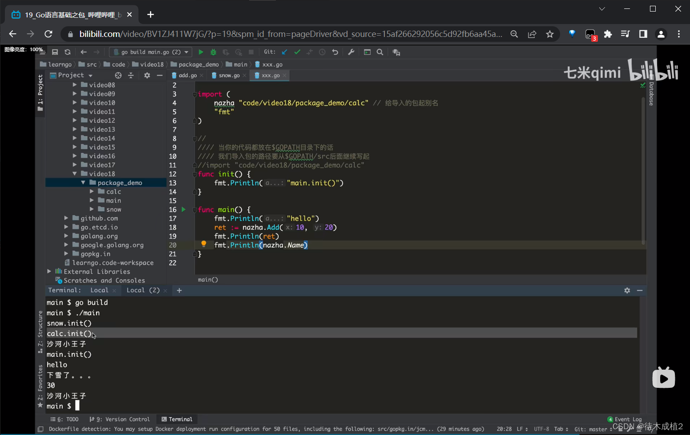The width and height of the screenshot is (690, 435).
Task: Click the package_demo breadcrumb
Action: click(x=195, y=64)
